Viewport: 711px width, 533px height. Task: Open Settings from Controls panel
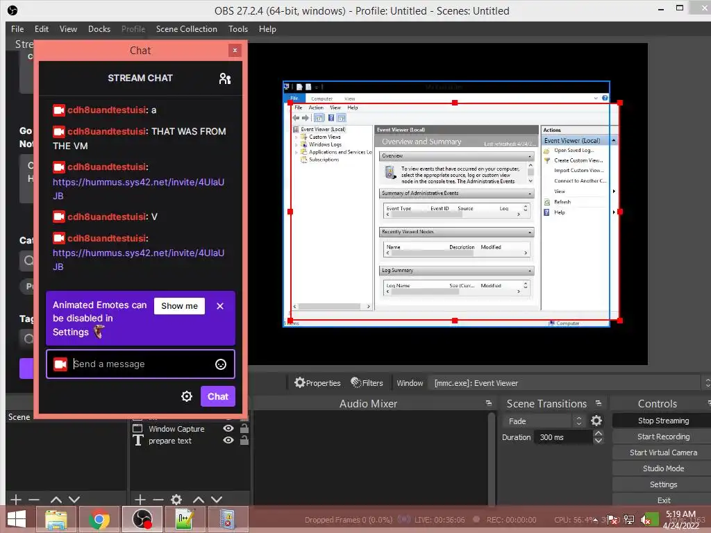coord(663,484)
